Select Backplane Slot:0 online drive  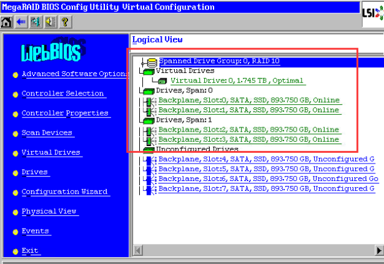pos(249,100)
